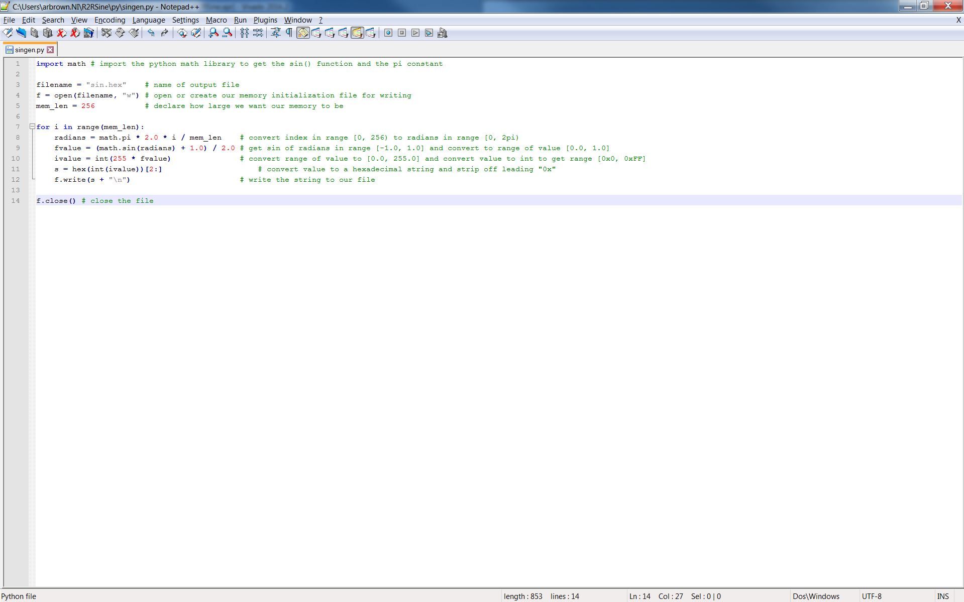Close the singen.py tab with red X
Screen dimensions: 964x602
click(50, 50)
